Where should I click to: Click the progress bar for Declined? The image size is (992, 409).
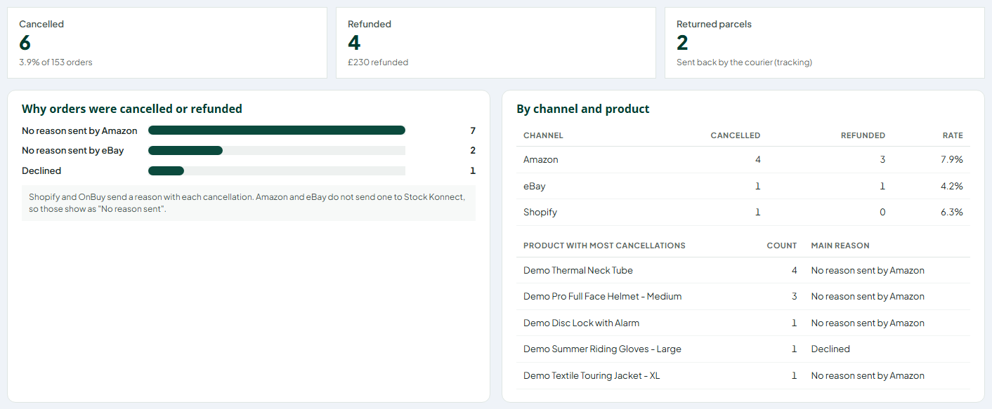(277, 170)
